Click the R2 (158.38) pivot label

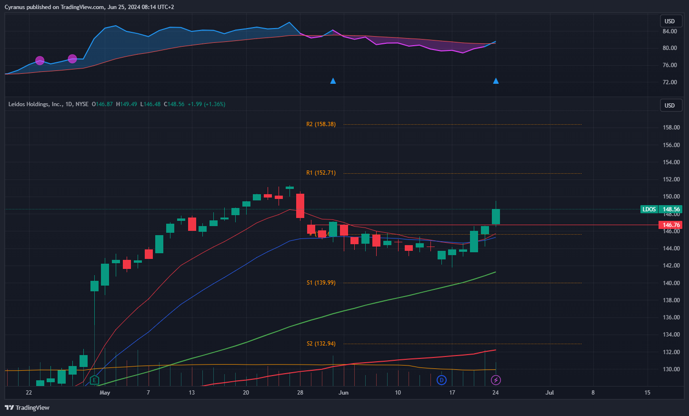[321, 124]
